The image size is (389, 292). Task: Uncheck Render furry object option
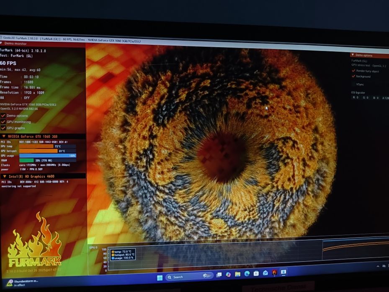coord(353,71)
